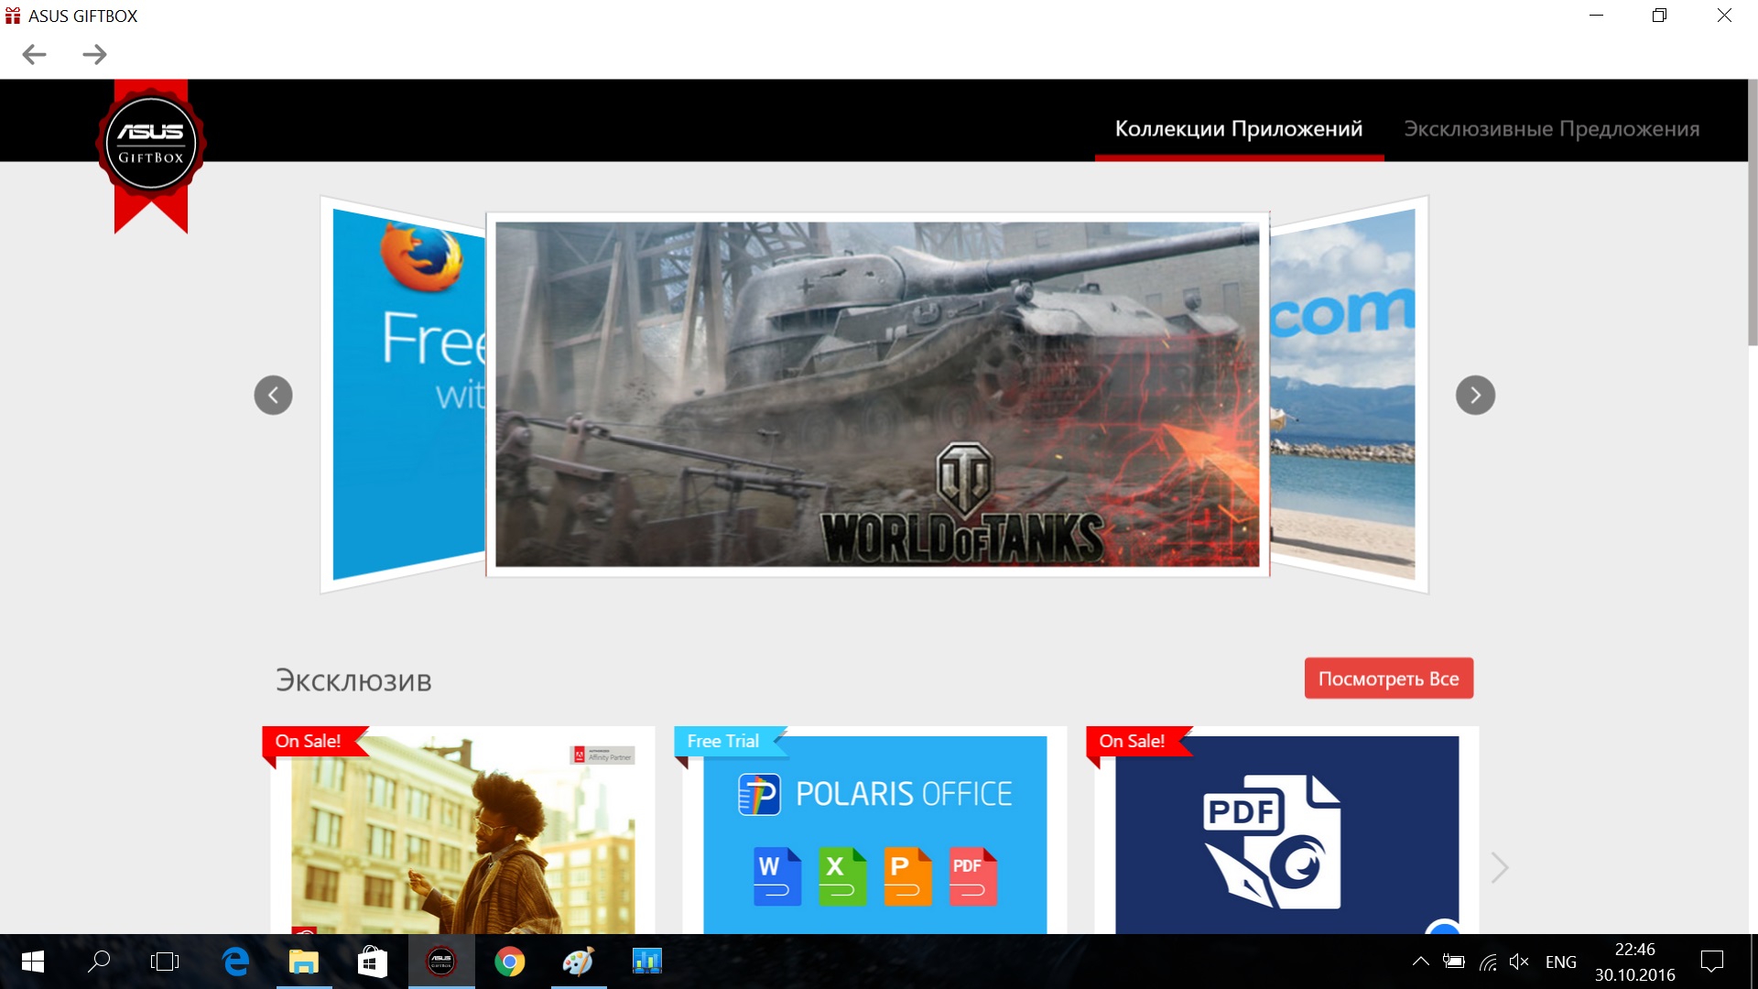
Task: Go forward using the forward arrow
Action: click(x=94, y=55)
